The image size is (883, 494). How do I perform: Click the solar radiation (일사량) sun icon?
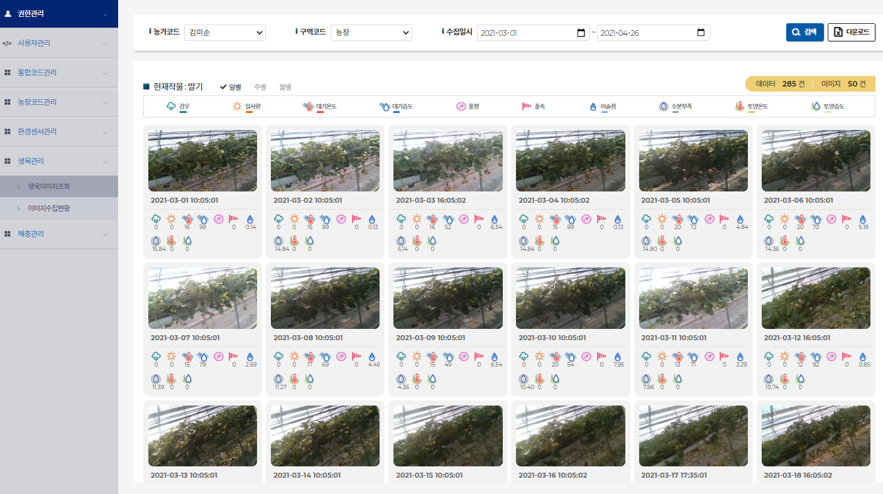[237, 106]
